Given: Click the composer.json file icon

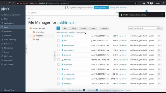Looking at the screenshot, I should click(63, 74).
